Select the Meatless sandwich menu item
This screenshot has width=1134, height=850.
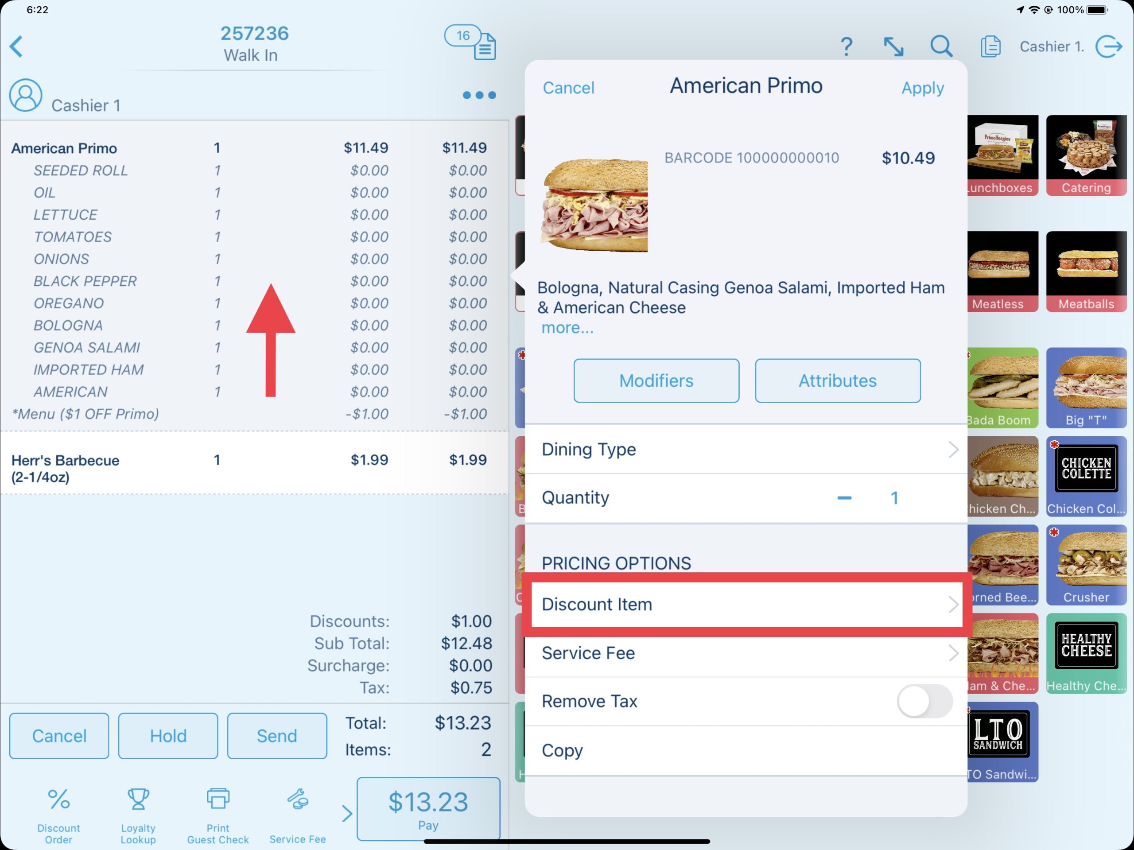pos(1003,272)
